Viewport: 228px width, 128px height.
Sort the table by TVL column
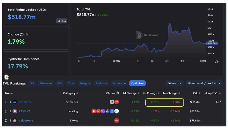(x=196, y=93)
